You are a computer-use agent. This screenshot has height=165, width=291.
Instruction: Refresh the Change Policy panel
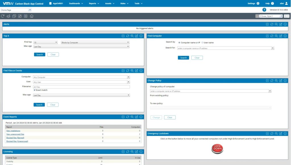point(272,81)
